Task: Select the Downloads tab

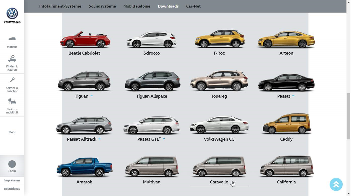Action: (168, 6)
